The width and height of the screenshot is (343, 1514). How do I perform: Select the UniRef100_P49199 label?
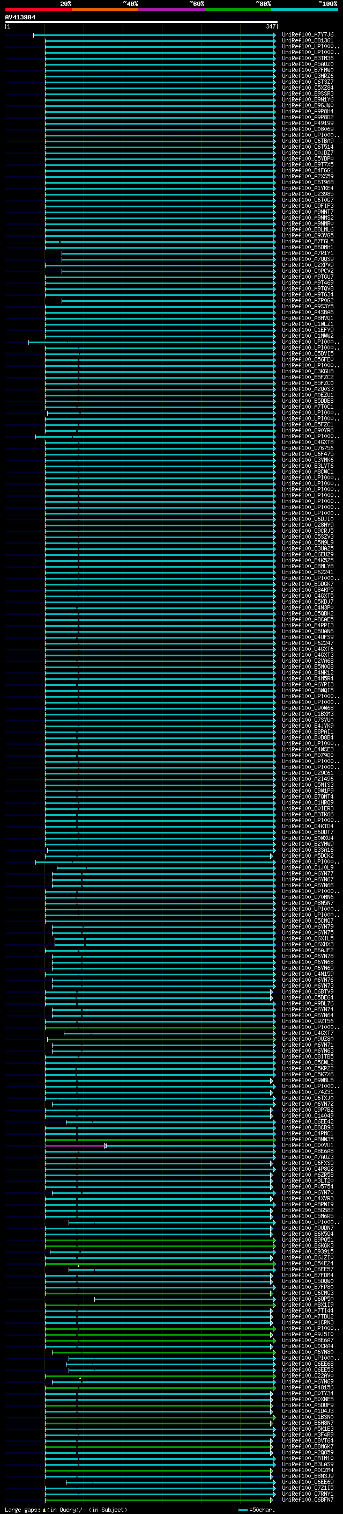(307, 124)
